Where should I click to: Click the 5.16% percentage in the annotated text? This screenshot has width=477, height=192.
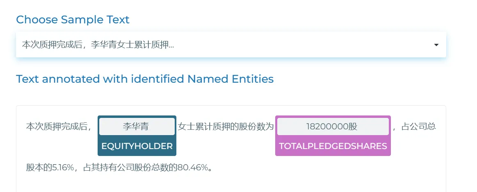63,168
